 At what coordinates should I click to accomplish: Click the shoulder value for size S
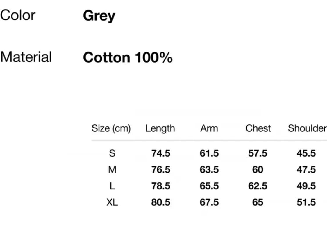(x=306, y=153)
